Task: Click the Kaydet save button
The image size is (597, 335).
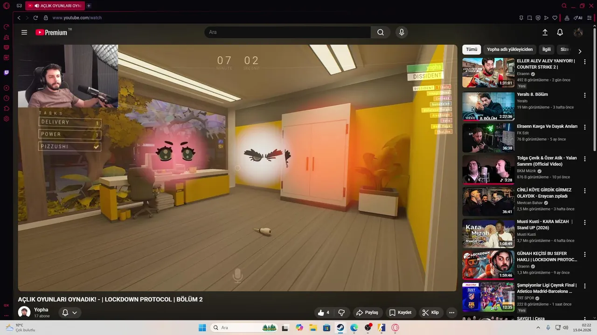Action: (x=400, y=313)
